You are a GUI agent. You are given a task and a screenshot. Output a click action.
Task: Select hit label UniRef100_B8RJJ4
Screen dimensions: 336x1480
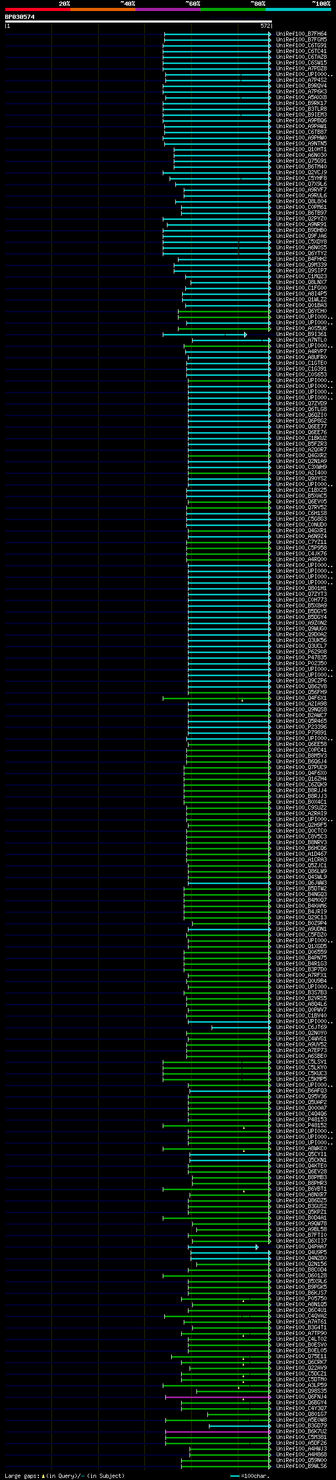tap(301, 791)
